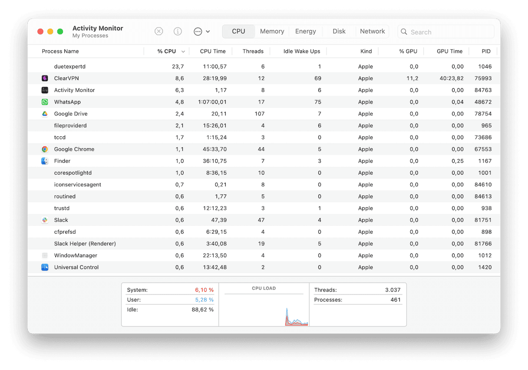The width and height of the screenshot is (528, 370).
Task: Minimize the window using the yellow button
Action: tap(50, 32)
